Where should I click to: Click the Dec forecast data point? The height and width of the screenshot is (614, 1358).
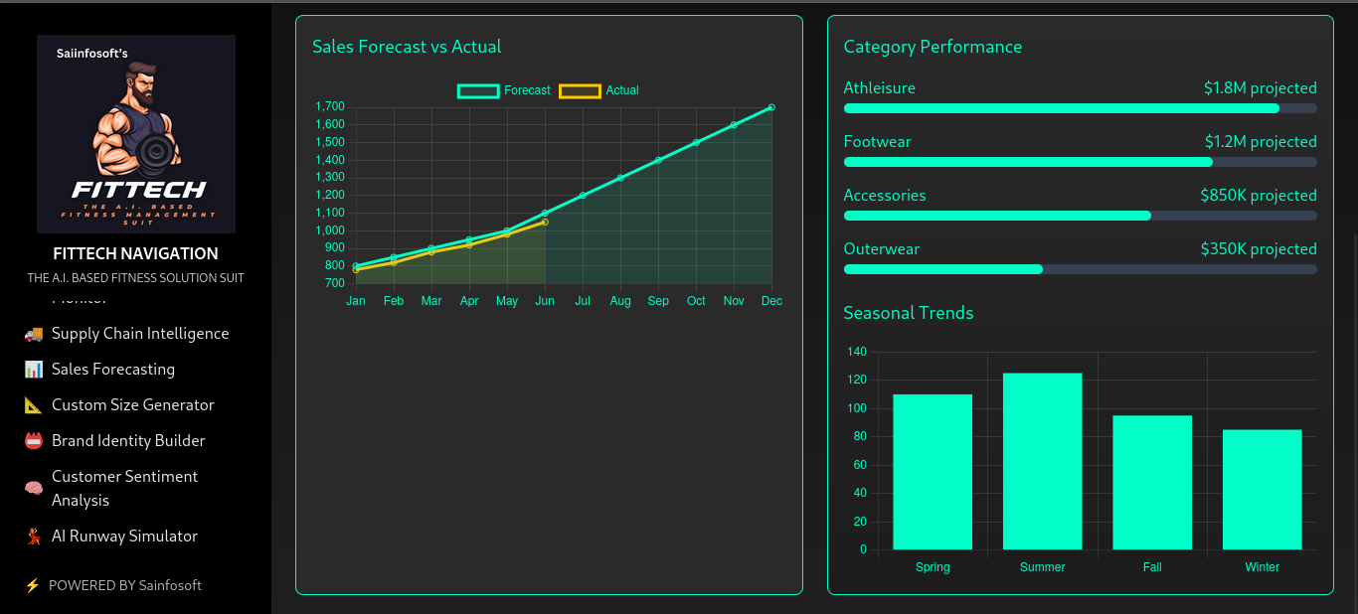click(771, 107)
